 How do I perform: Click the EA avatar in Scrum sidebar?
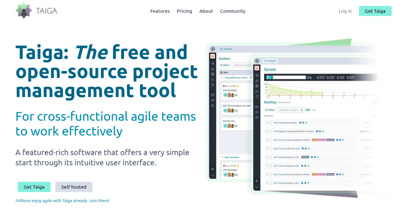(x=257, y=68)
